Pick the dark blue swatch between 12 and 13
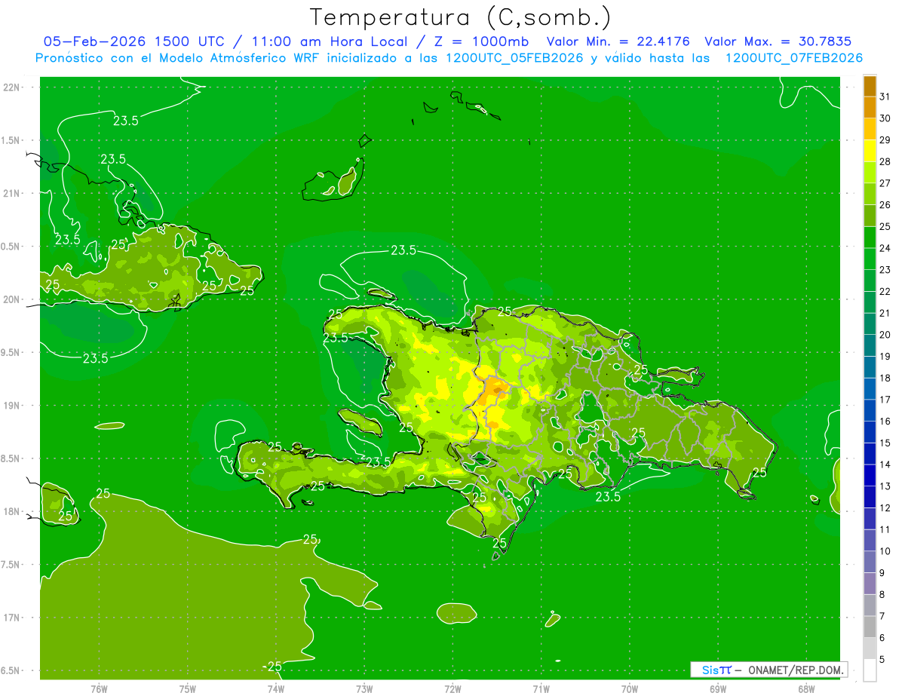The image size is (905, 699). [870, 498]
